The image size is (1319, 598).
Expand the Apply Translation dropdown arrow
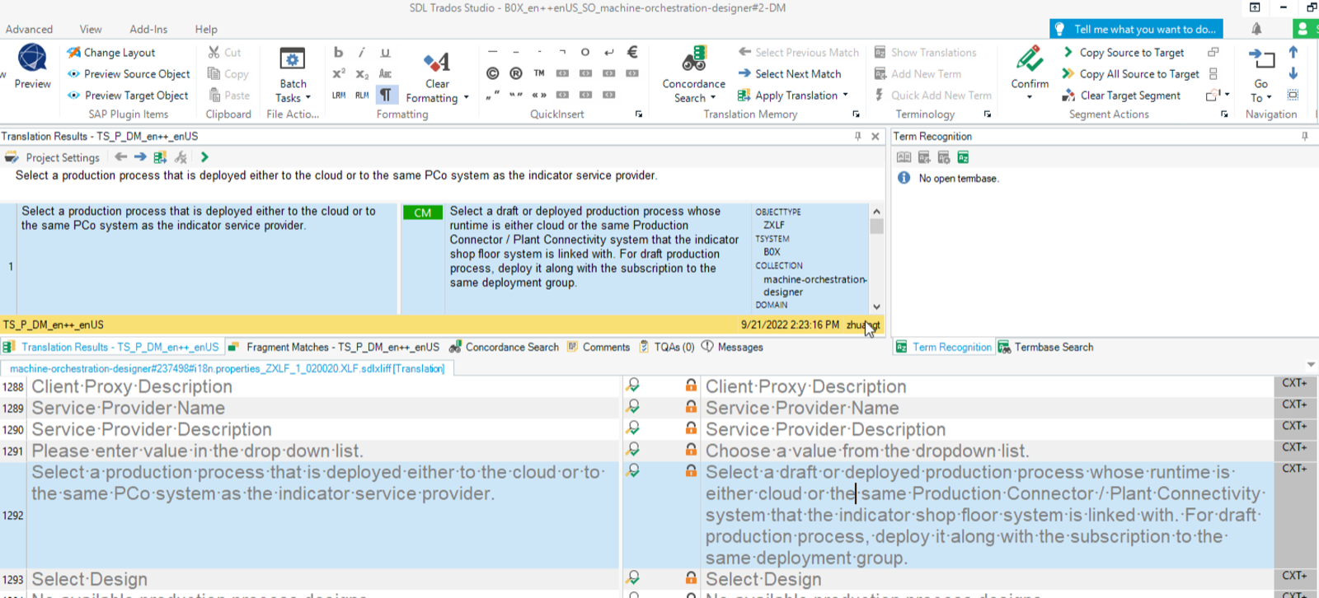846,95
